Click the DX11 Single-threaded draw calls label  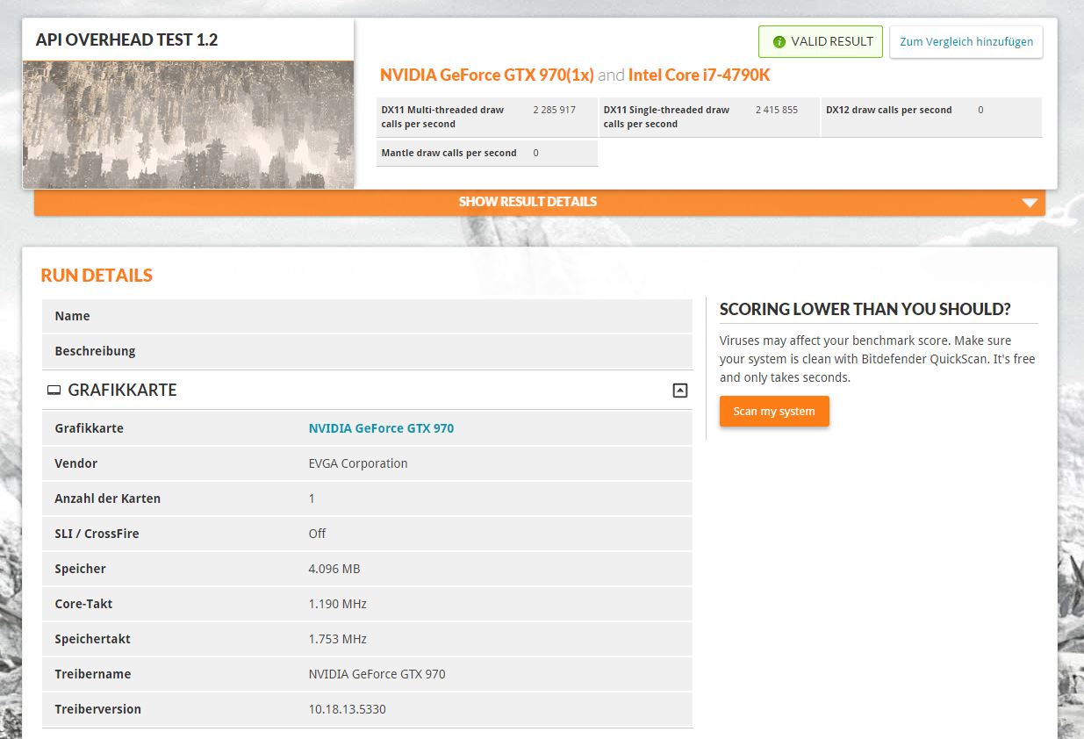click(x=666, y=117)
